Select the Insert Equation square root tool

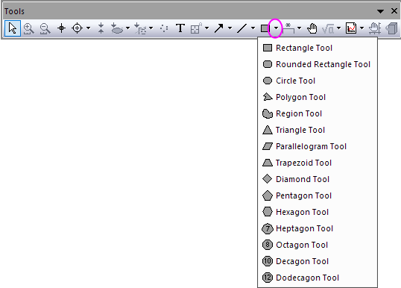click(328, 28)
